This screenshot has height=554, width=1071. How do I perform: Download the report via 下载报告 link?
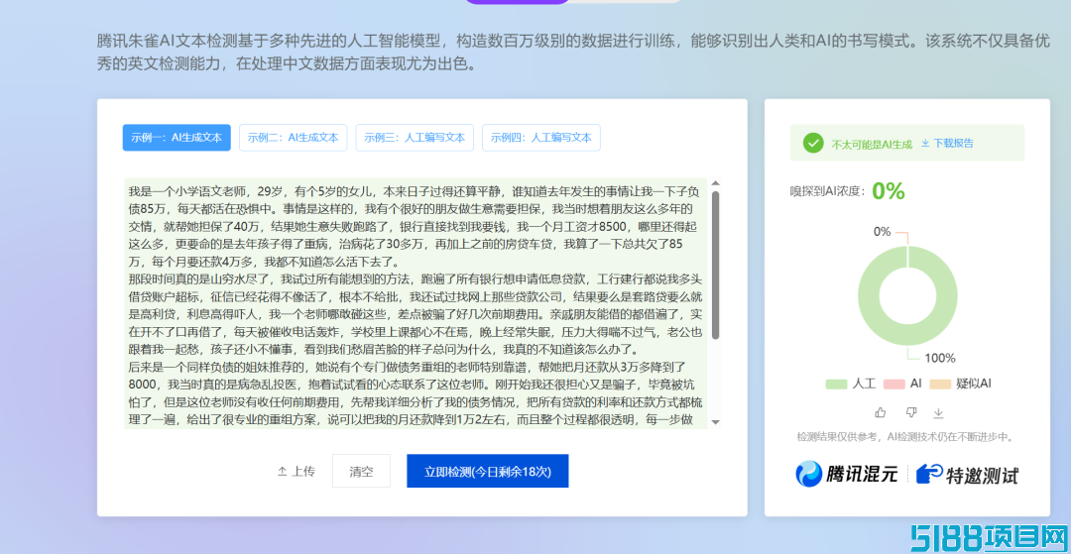[x=947, y=144]
